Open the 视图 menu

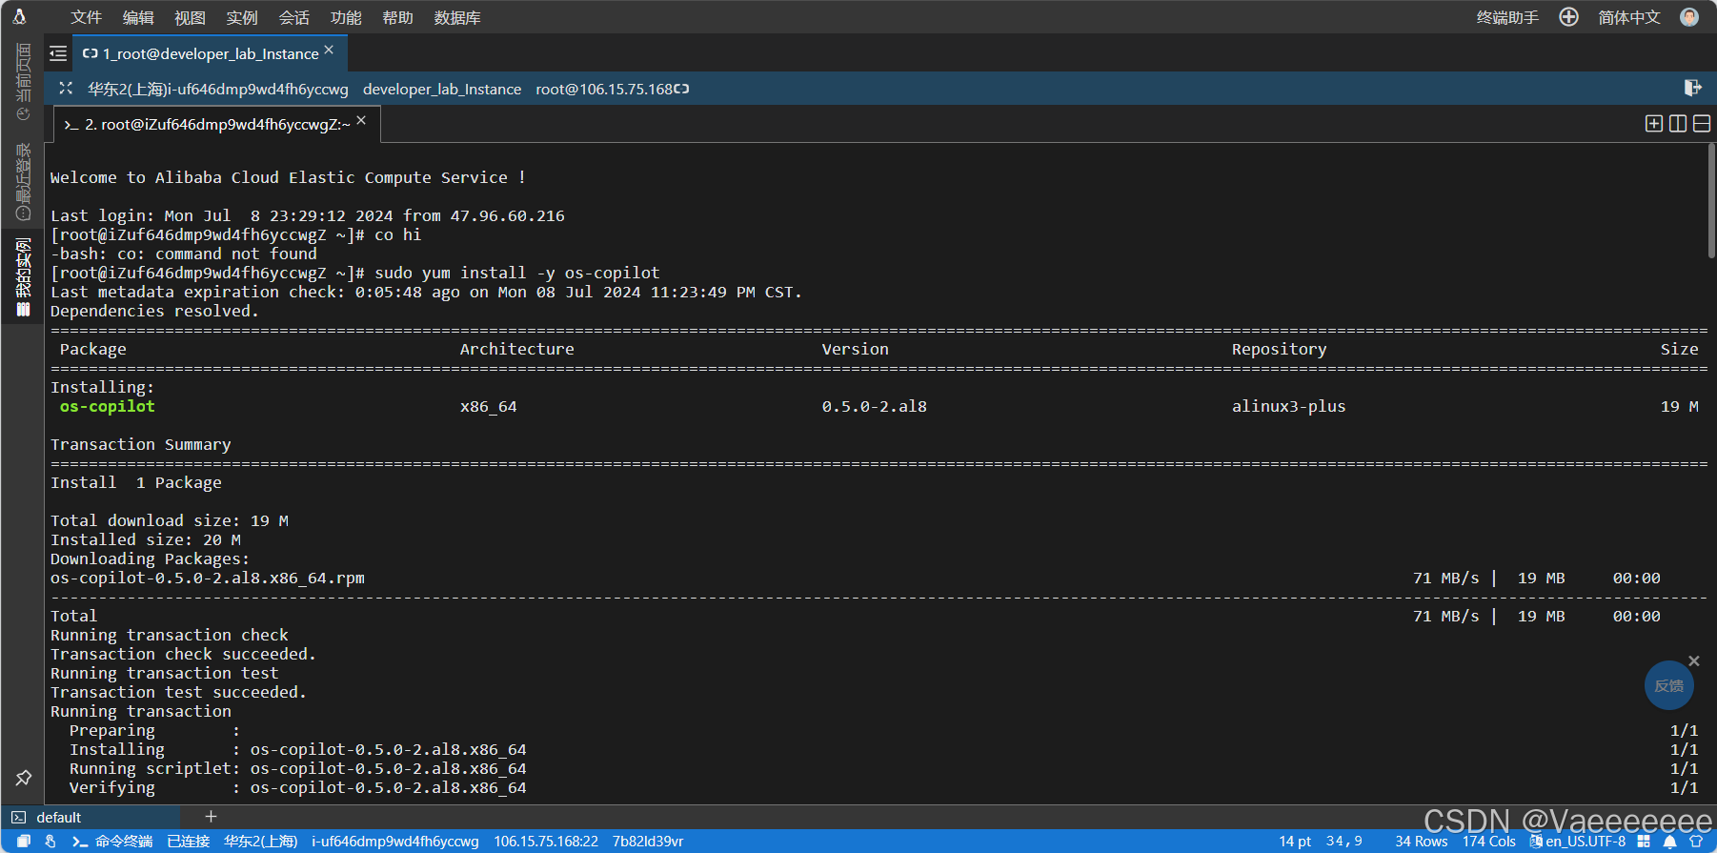pos(190,17)
